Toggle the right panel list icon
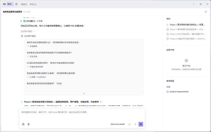The image size is (211, 132). click(x=206, y=12)
